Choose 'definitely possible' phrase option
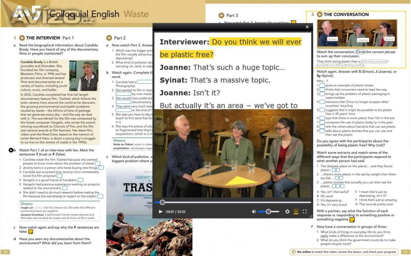The image size is (411, 256). (x=374, y=61)
